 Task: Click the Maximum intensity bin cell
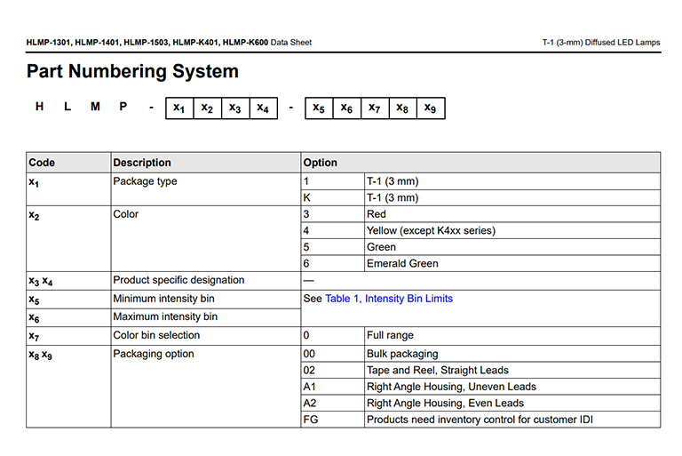tap(206, 317)
